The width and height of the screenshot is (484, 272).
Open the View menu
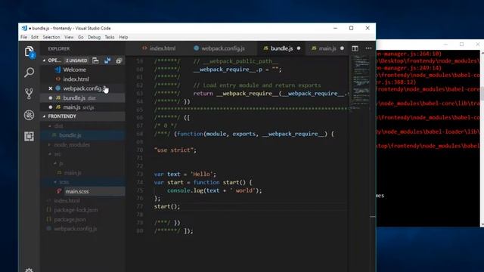click(69, 37)
